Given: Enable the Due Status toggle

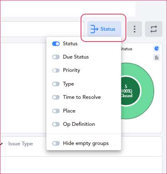Looking at the screenshot, I should pyautogui.click(x=56, y=57).
